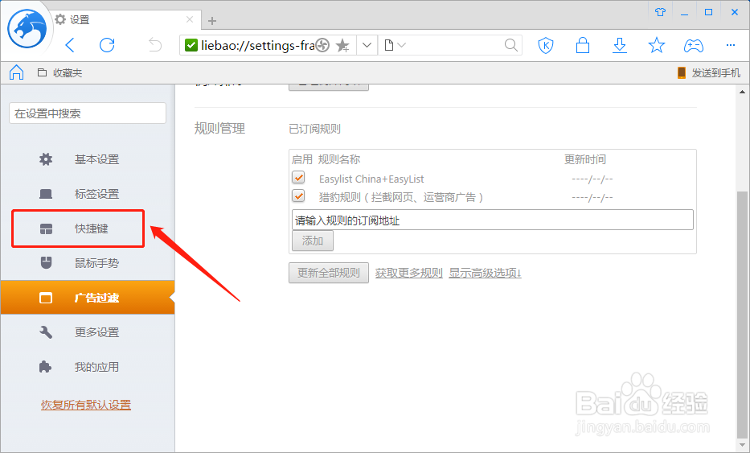Select 广告过滤 in the sidebar
Viewport: 750px width, 453px height.
point(88,298)
